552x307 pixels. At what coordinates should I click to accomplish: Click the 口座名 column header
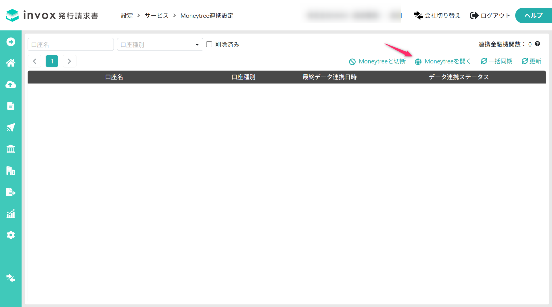coord(114,77)
